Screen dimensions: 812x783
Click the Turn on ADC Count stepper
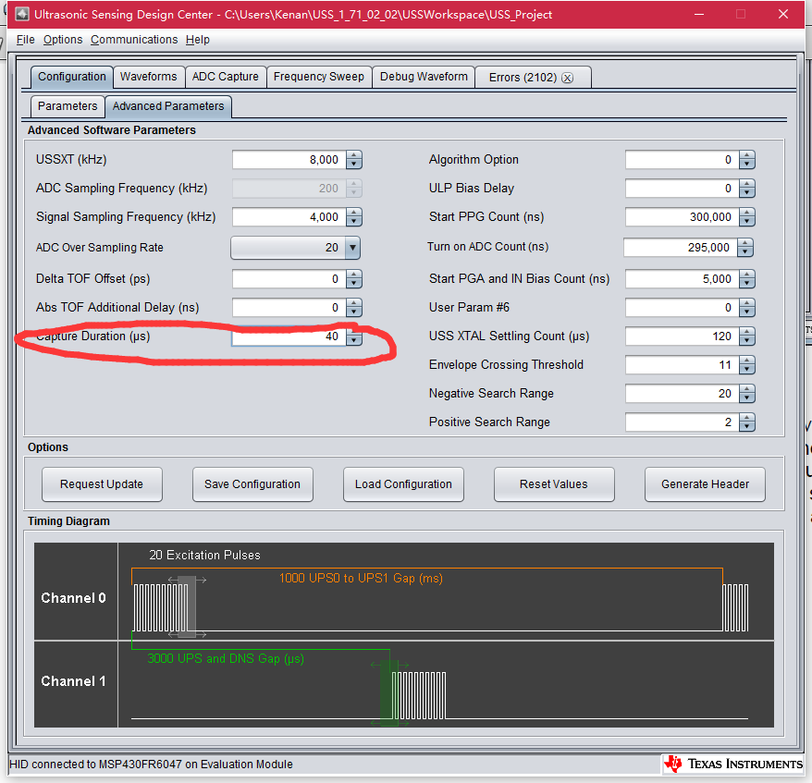pyautogui.click(x=744, y=248)
